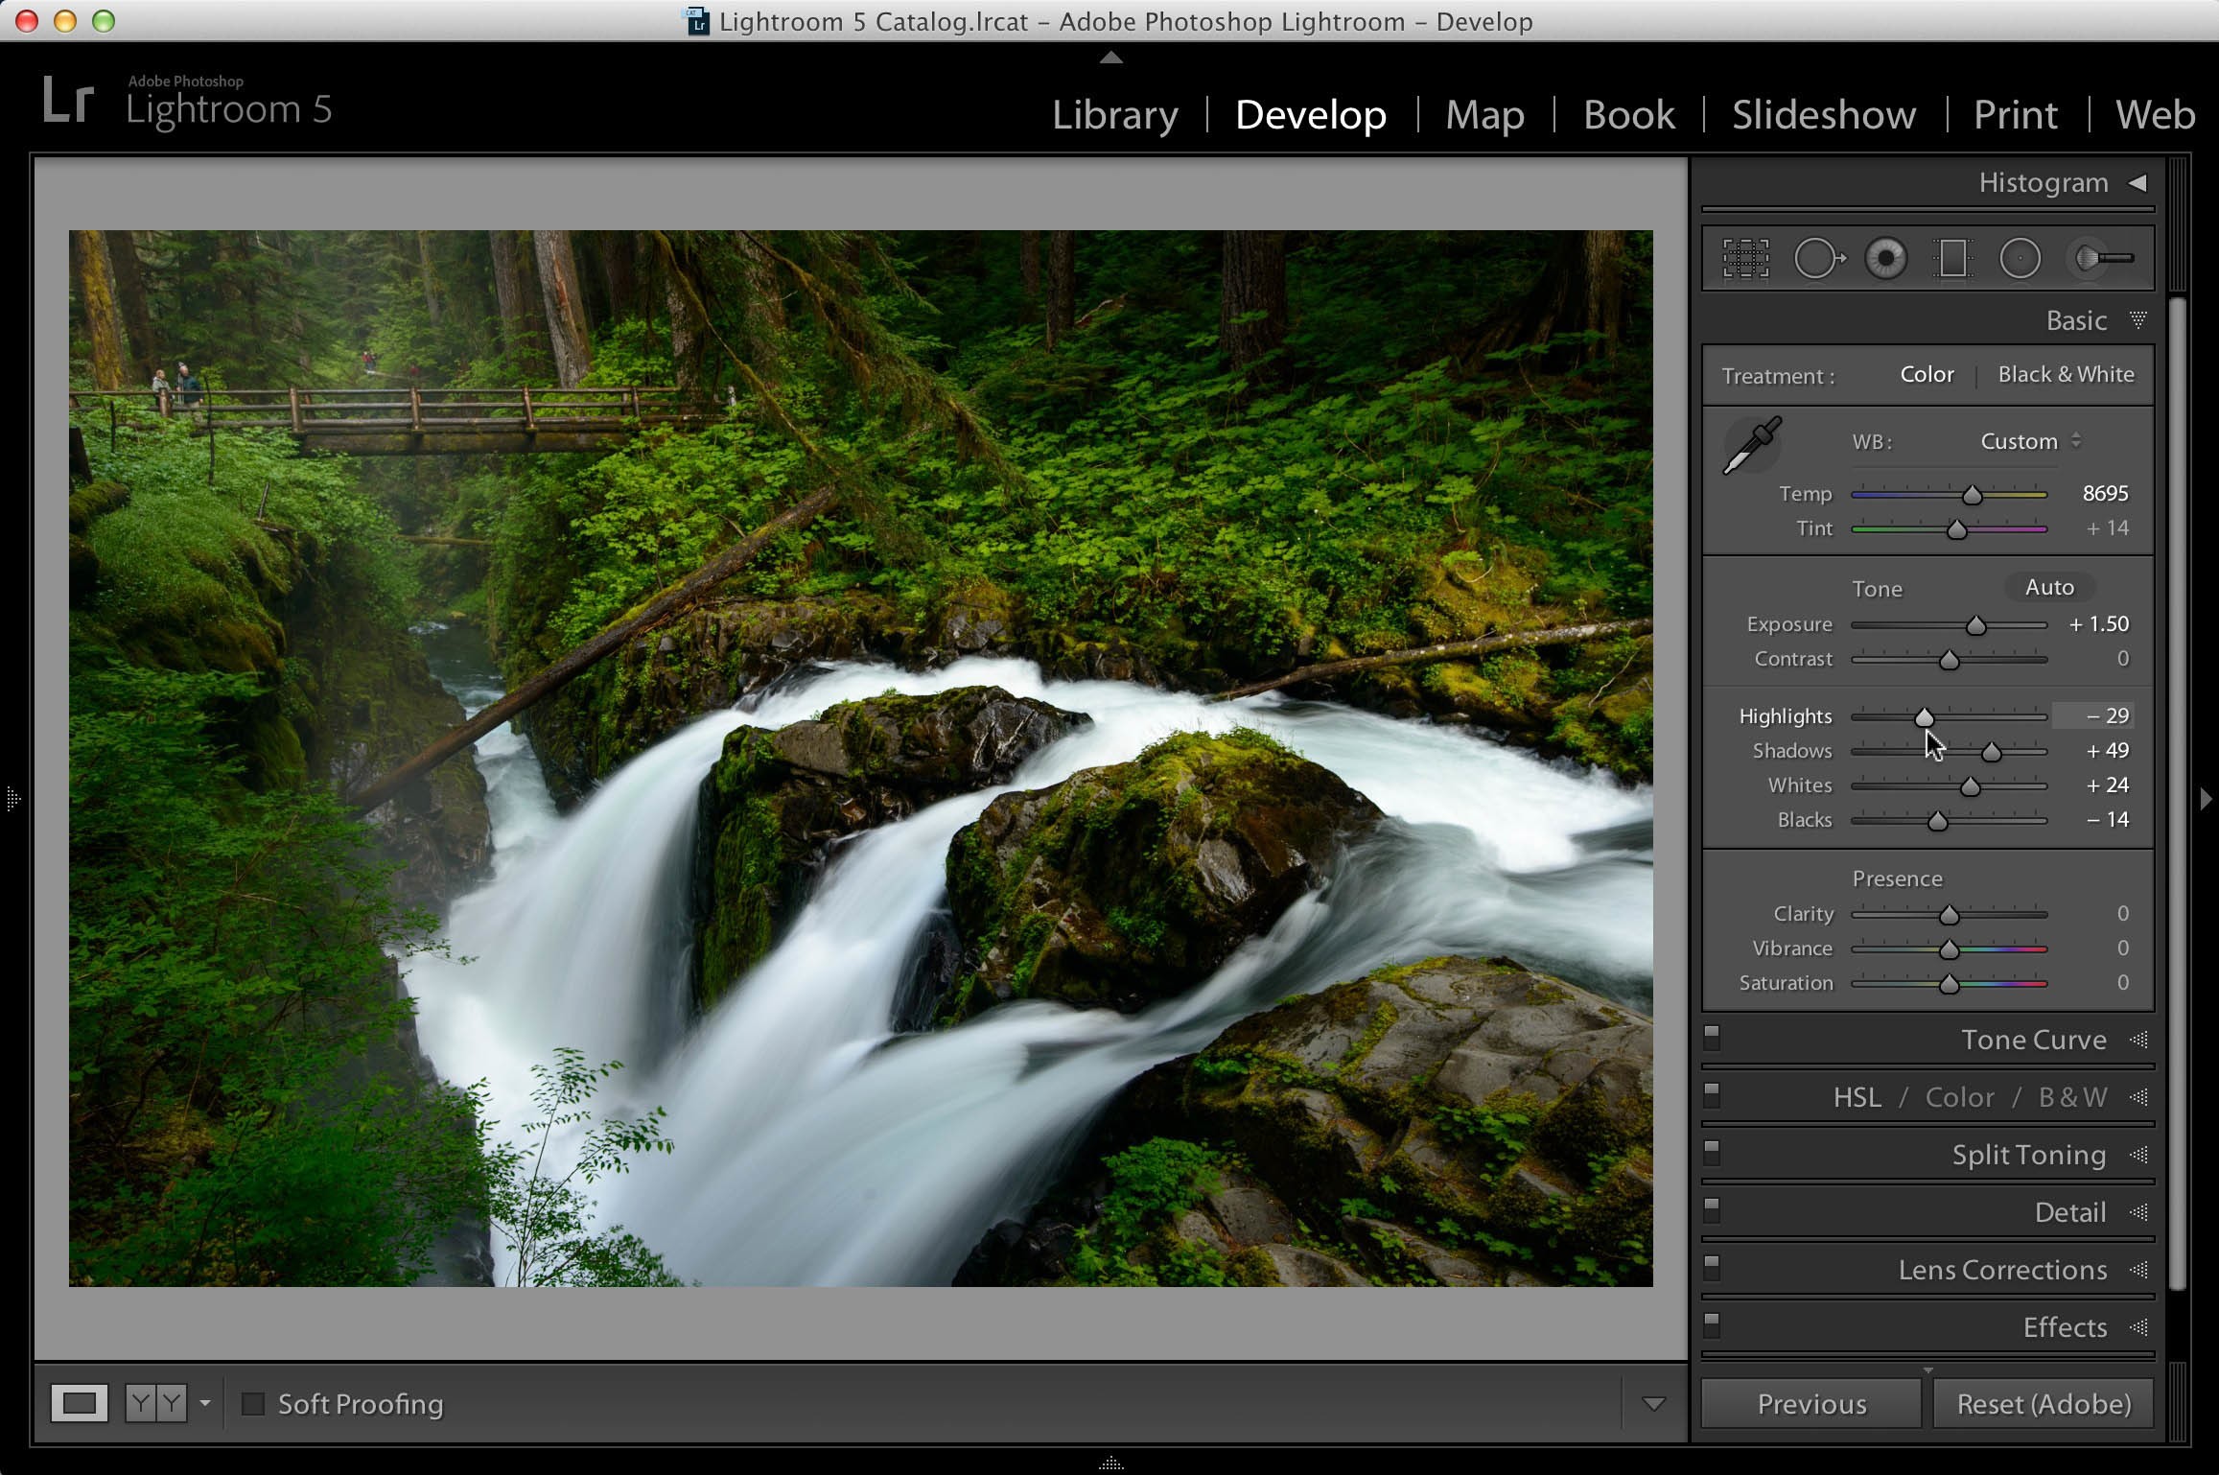Viewport: 2219px width, 1475px height.
Task: Expand the Tone Curve panel arrow
Action: 2138,1040
